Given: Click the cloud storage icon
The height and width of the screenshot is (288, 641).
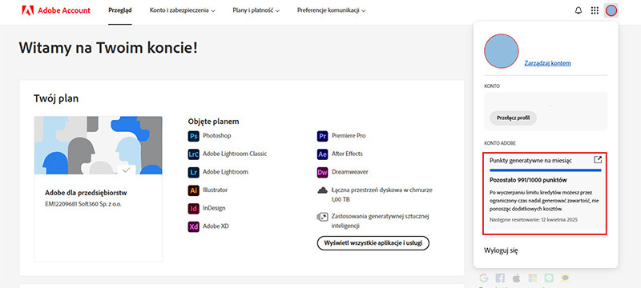Looking at the screenshot, I should tap(323, 190).
